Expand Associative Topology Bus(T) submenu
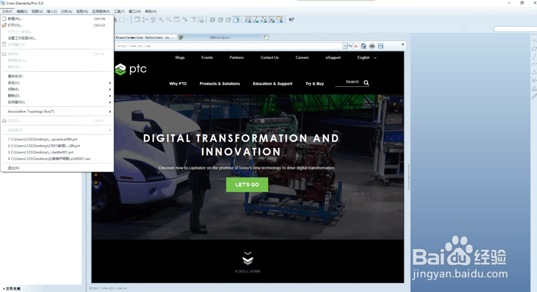The image size is (537, 292). (57, 111)
